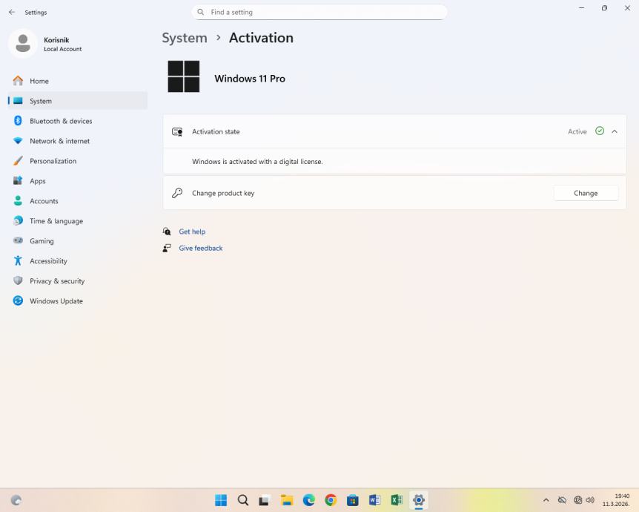Launch Microsoft Edge from taskbar
639x512 pixels.
(309, 500)
